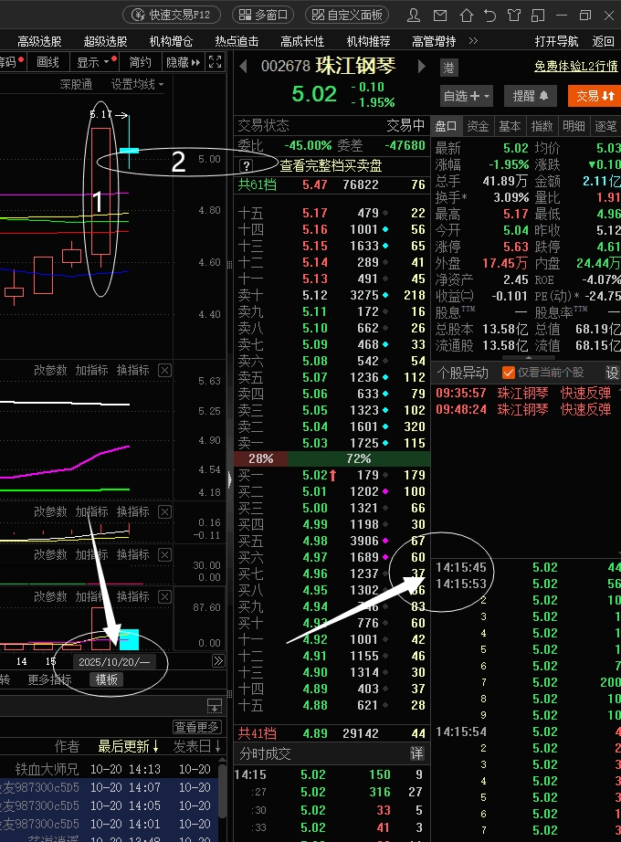Viewport: 621px width, 842px height.
Task: Click 快速交易F12 button
Action: (172, 15)
